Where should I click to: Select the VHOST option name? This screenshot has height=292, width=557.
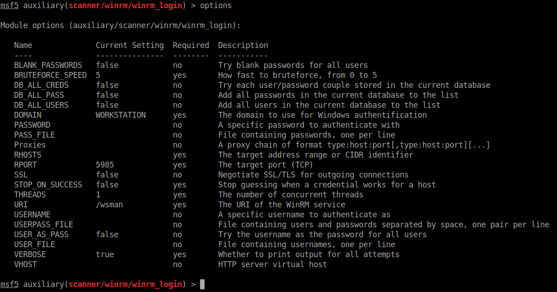(25, 264)
